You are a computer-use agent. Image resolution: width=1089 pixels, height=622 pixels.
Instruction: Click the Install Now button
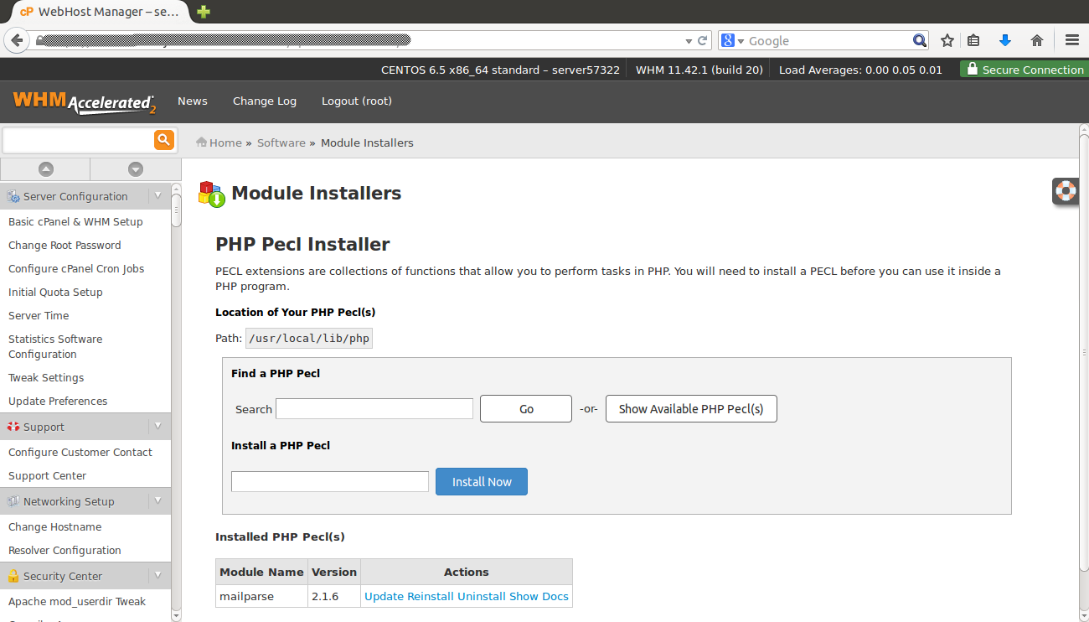click(482, 481)
